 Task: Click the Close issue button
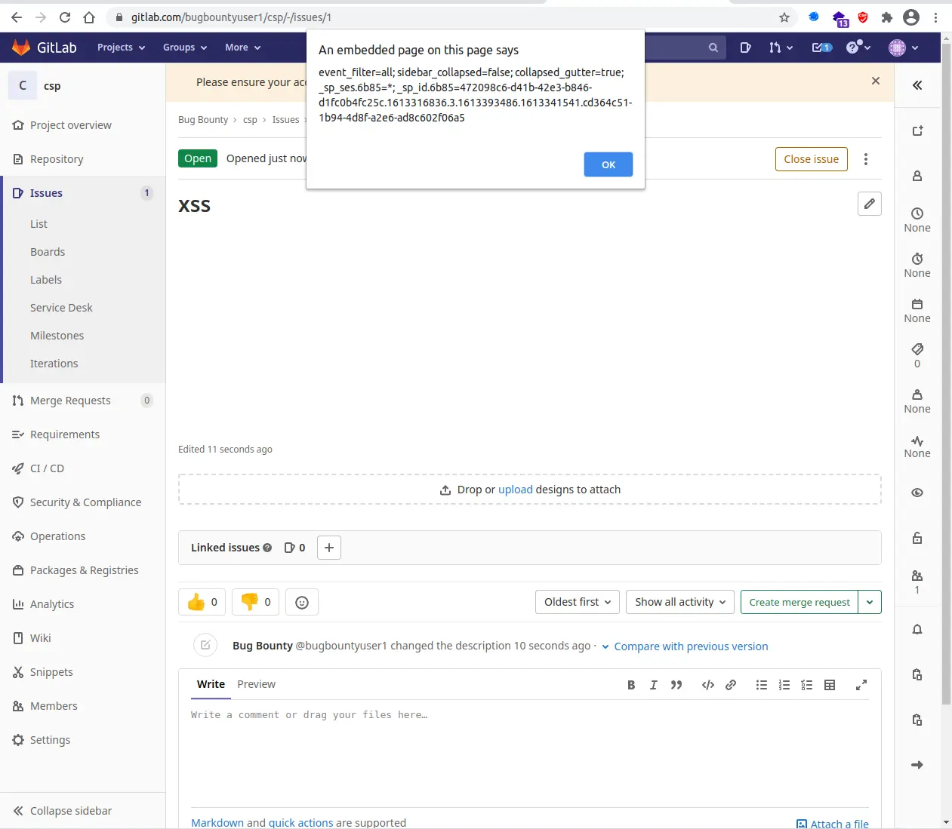coord(811,159)
